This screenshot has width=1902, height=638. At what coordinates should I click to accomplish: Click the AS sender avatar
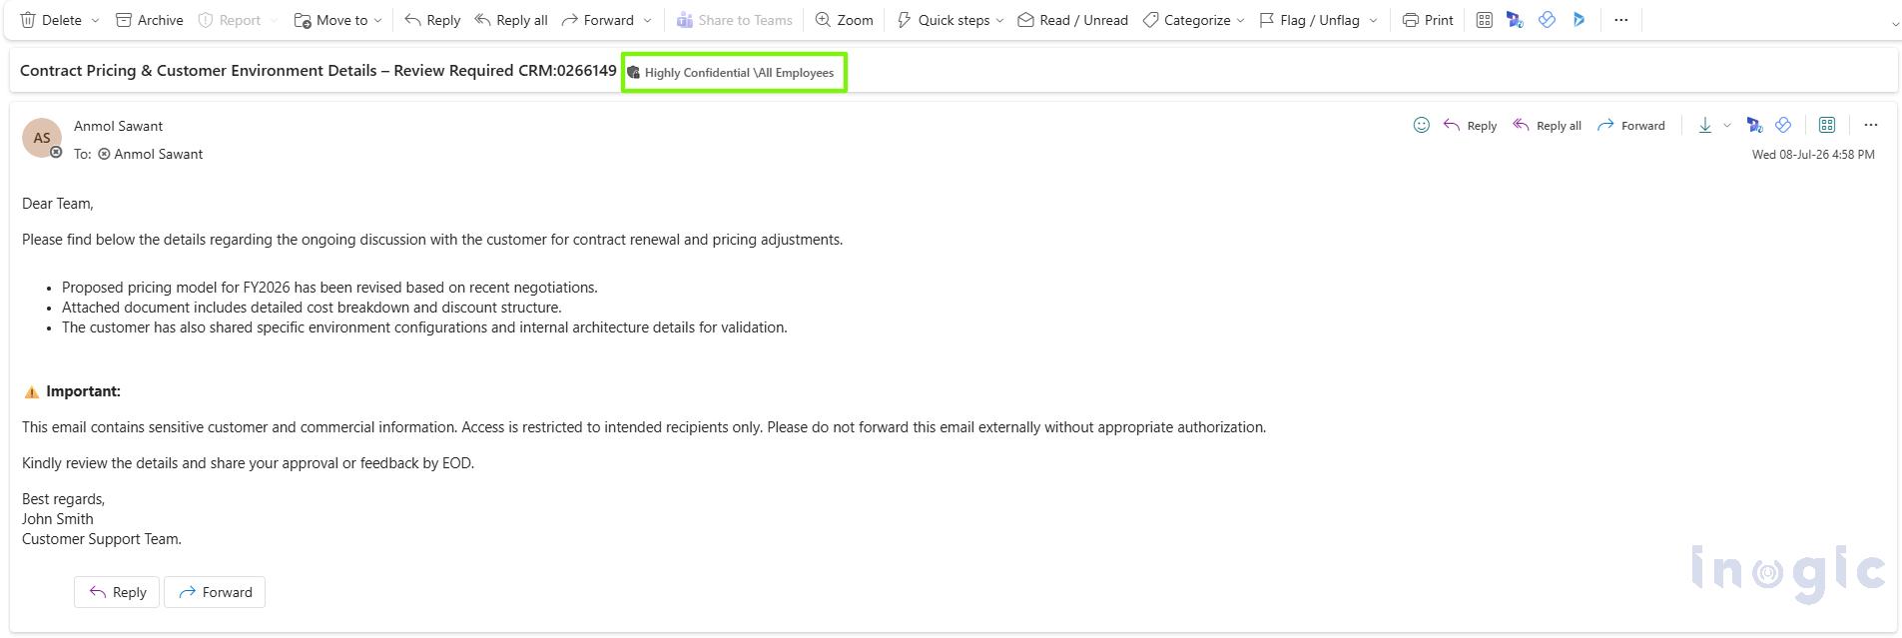pos(42,138)
